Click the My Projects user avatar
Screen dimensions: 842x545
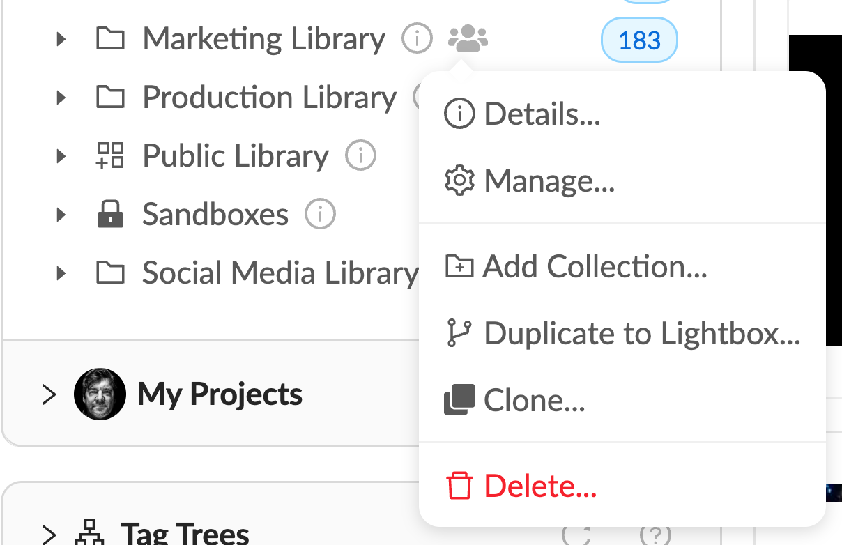pyautogui.click(x=100, y=394)
